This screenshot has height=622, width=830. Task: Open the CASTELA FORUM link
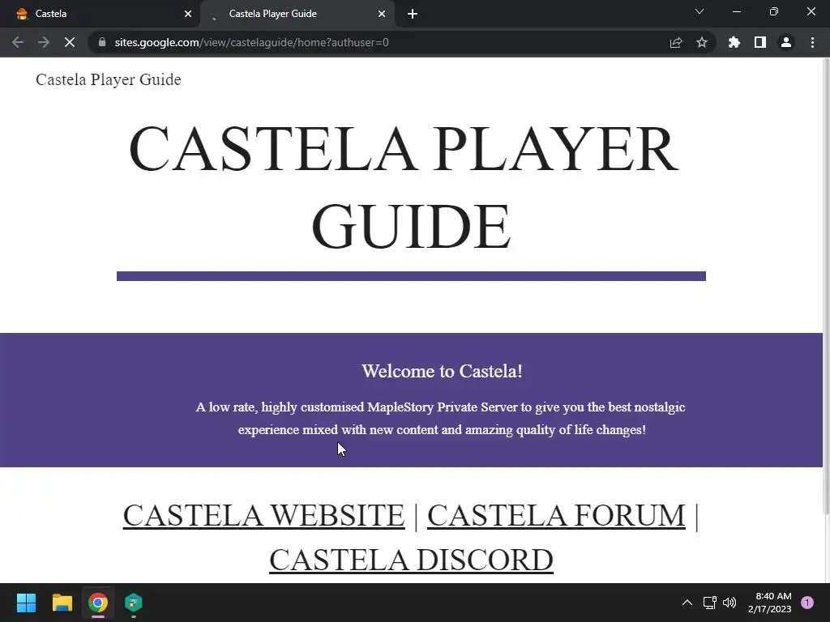click(x=556, y=515)
